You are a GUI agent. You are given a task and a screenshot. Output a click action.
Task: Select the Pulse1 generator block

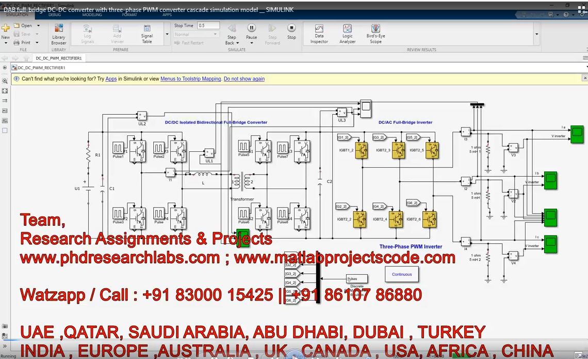(118, 148)
